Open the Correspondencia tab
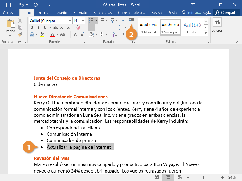The width and height of the screenshot is (242, 181). [132, 13]
